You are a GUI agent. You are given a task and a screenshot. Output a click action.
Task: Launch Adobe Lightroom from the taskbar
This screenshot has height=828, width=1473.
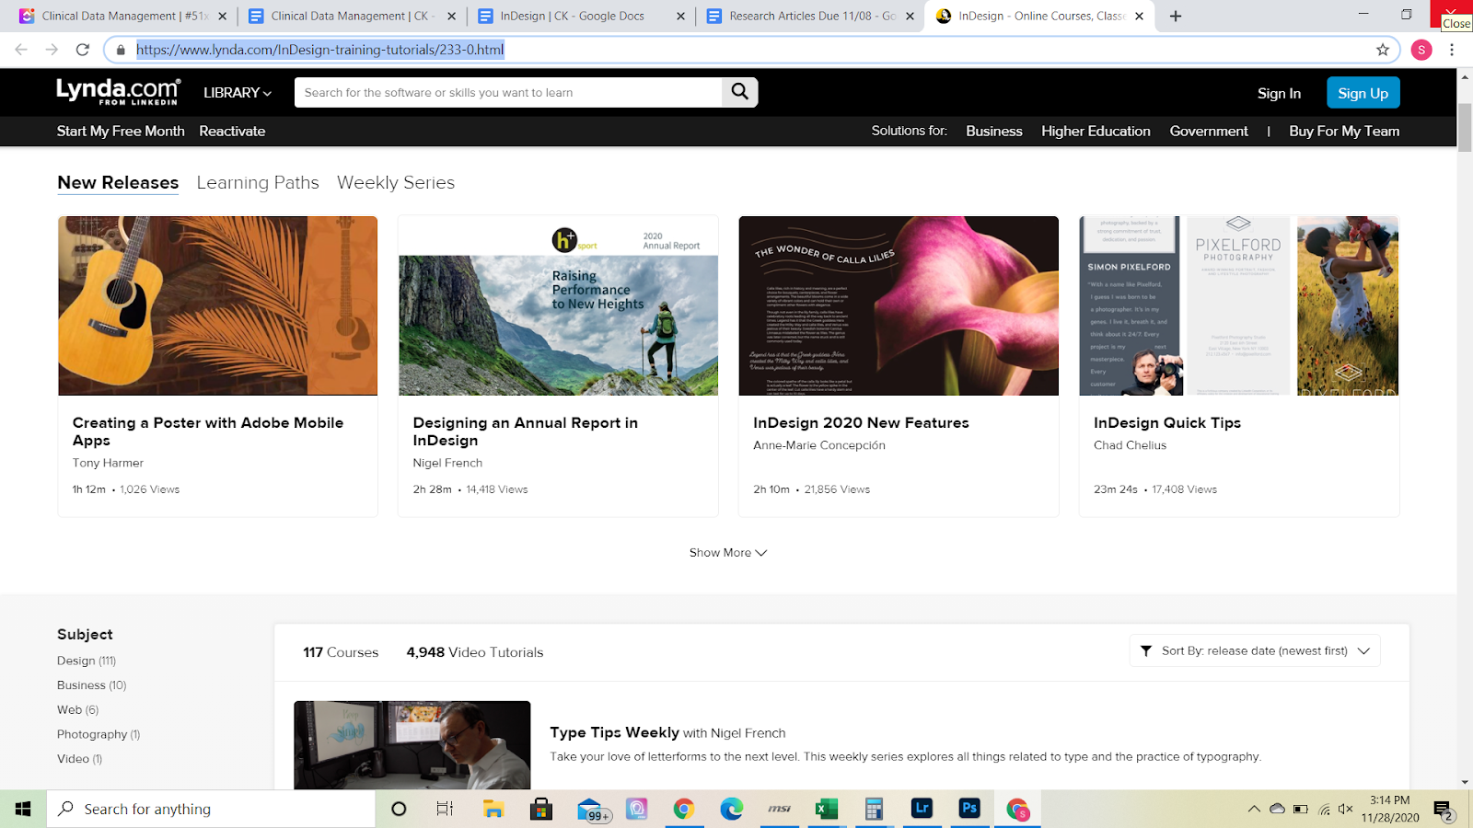pyautogui.click(x=922, y=808)
